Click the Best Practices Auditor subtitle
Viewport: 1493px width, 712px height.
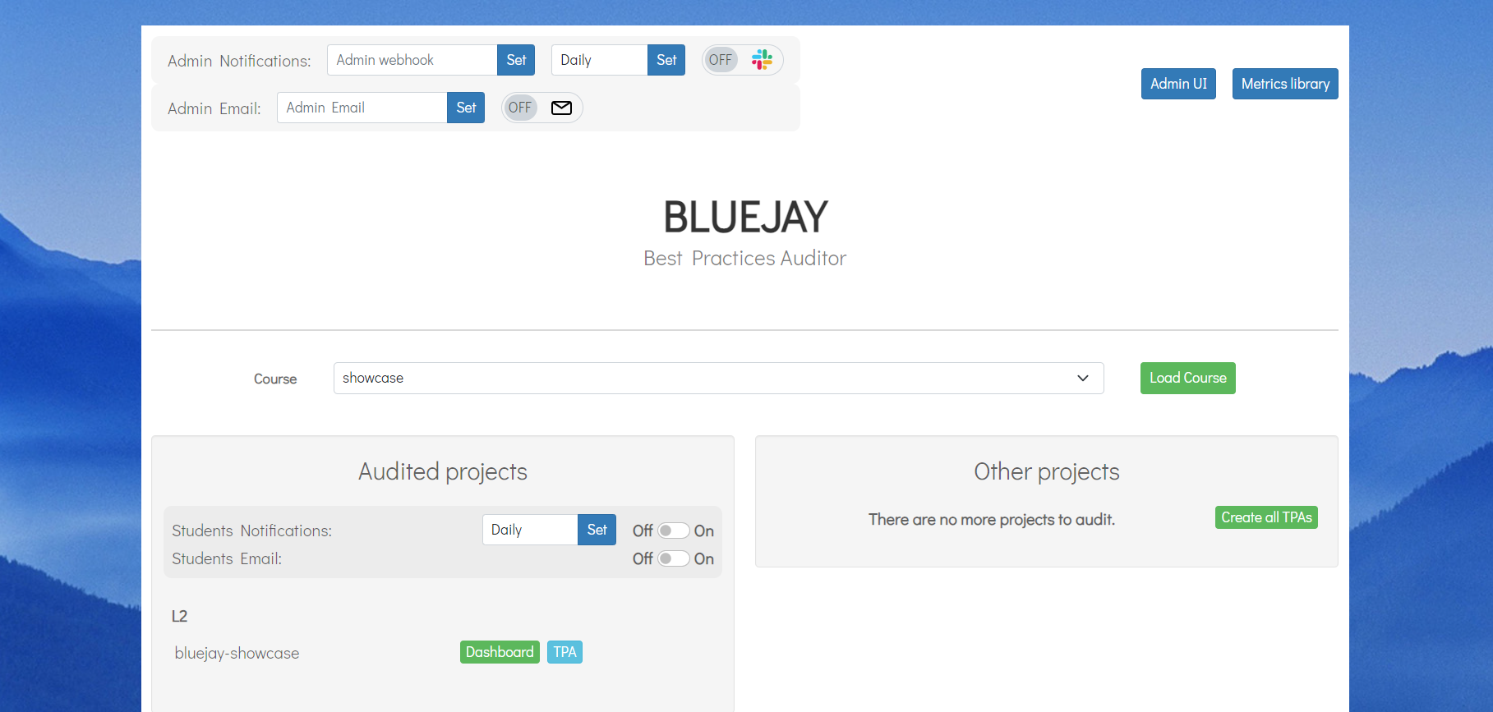(x=745, y=259)
